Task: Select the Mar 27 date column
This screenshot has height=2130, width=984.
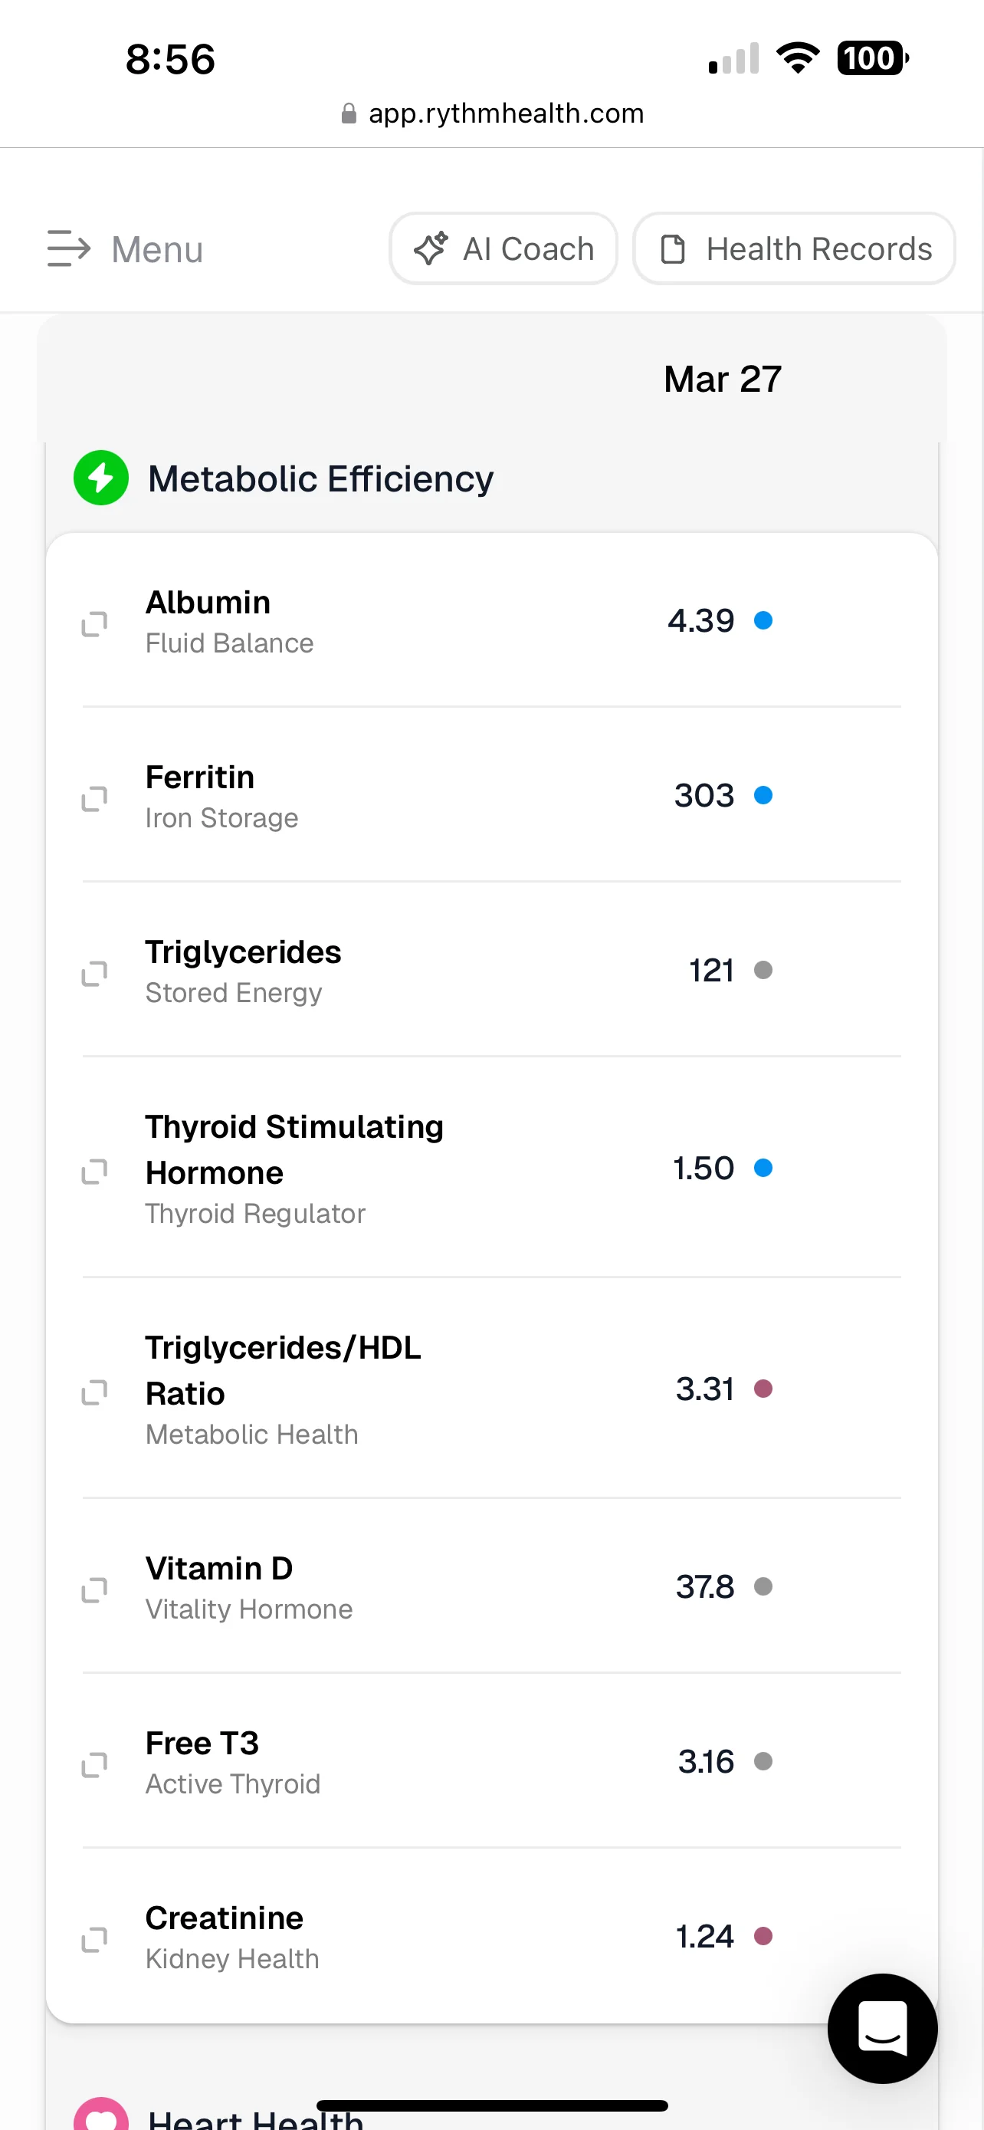Action: pos(722,380)
